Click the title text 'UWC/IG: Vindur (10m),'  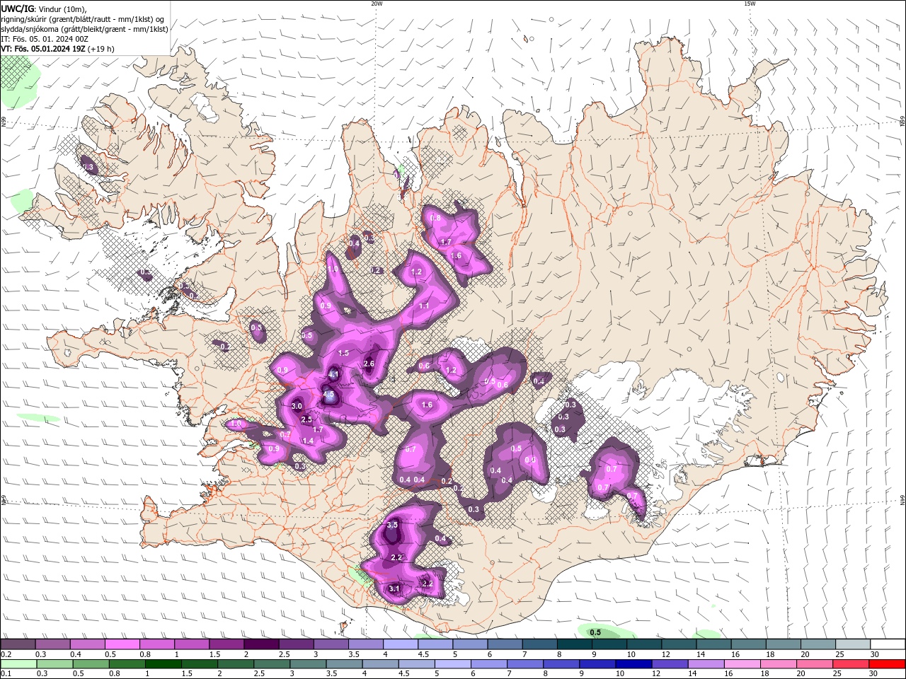43,8
